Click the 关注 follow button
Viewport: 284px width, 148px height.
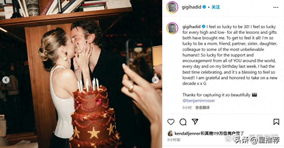pyautogui.click(x=215, y=7)
